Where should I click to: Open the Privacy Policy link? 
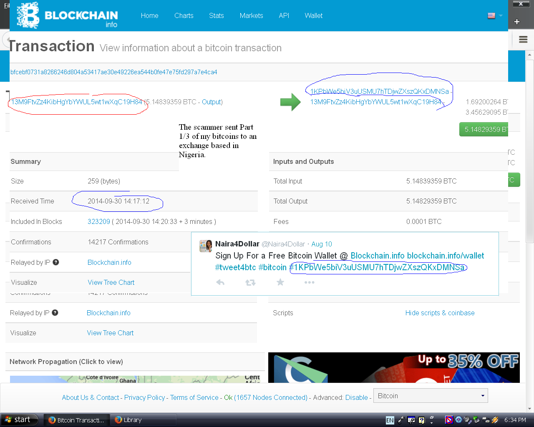[144, 397]
